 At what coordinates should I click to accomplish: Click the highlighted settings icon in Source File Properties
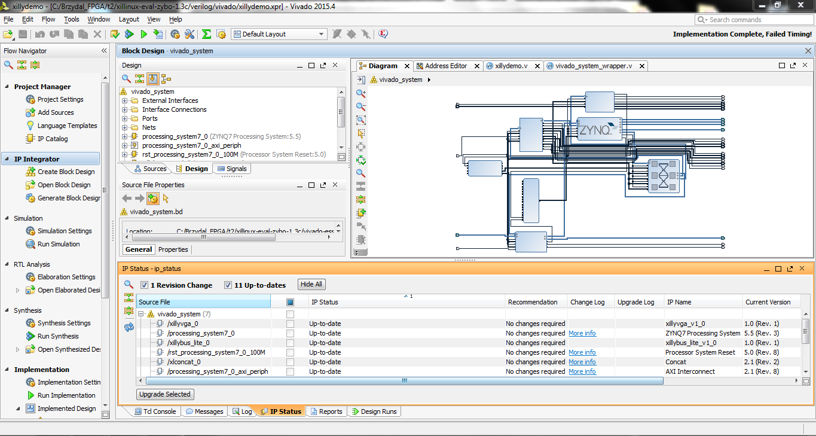pos(152,198)
